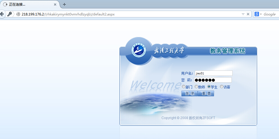
Task: Click the 密码 password field
Action: [213, 80]
